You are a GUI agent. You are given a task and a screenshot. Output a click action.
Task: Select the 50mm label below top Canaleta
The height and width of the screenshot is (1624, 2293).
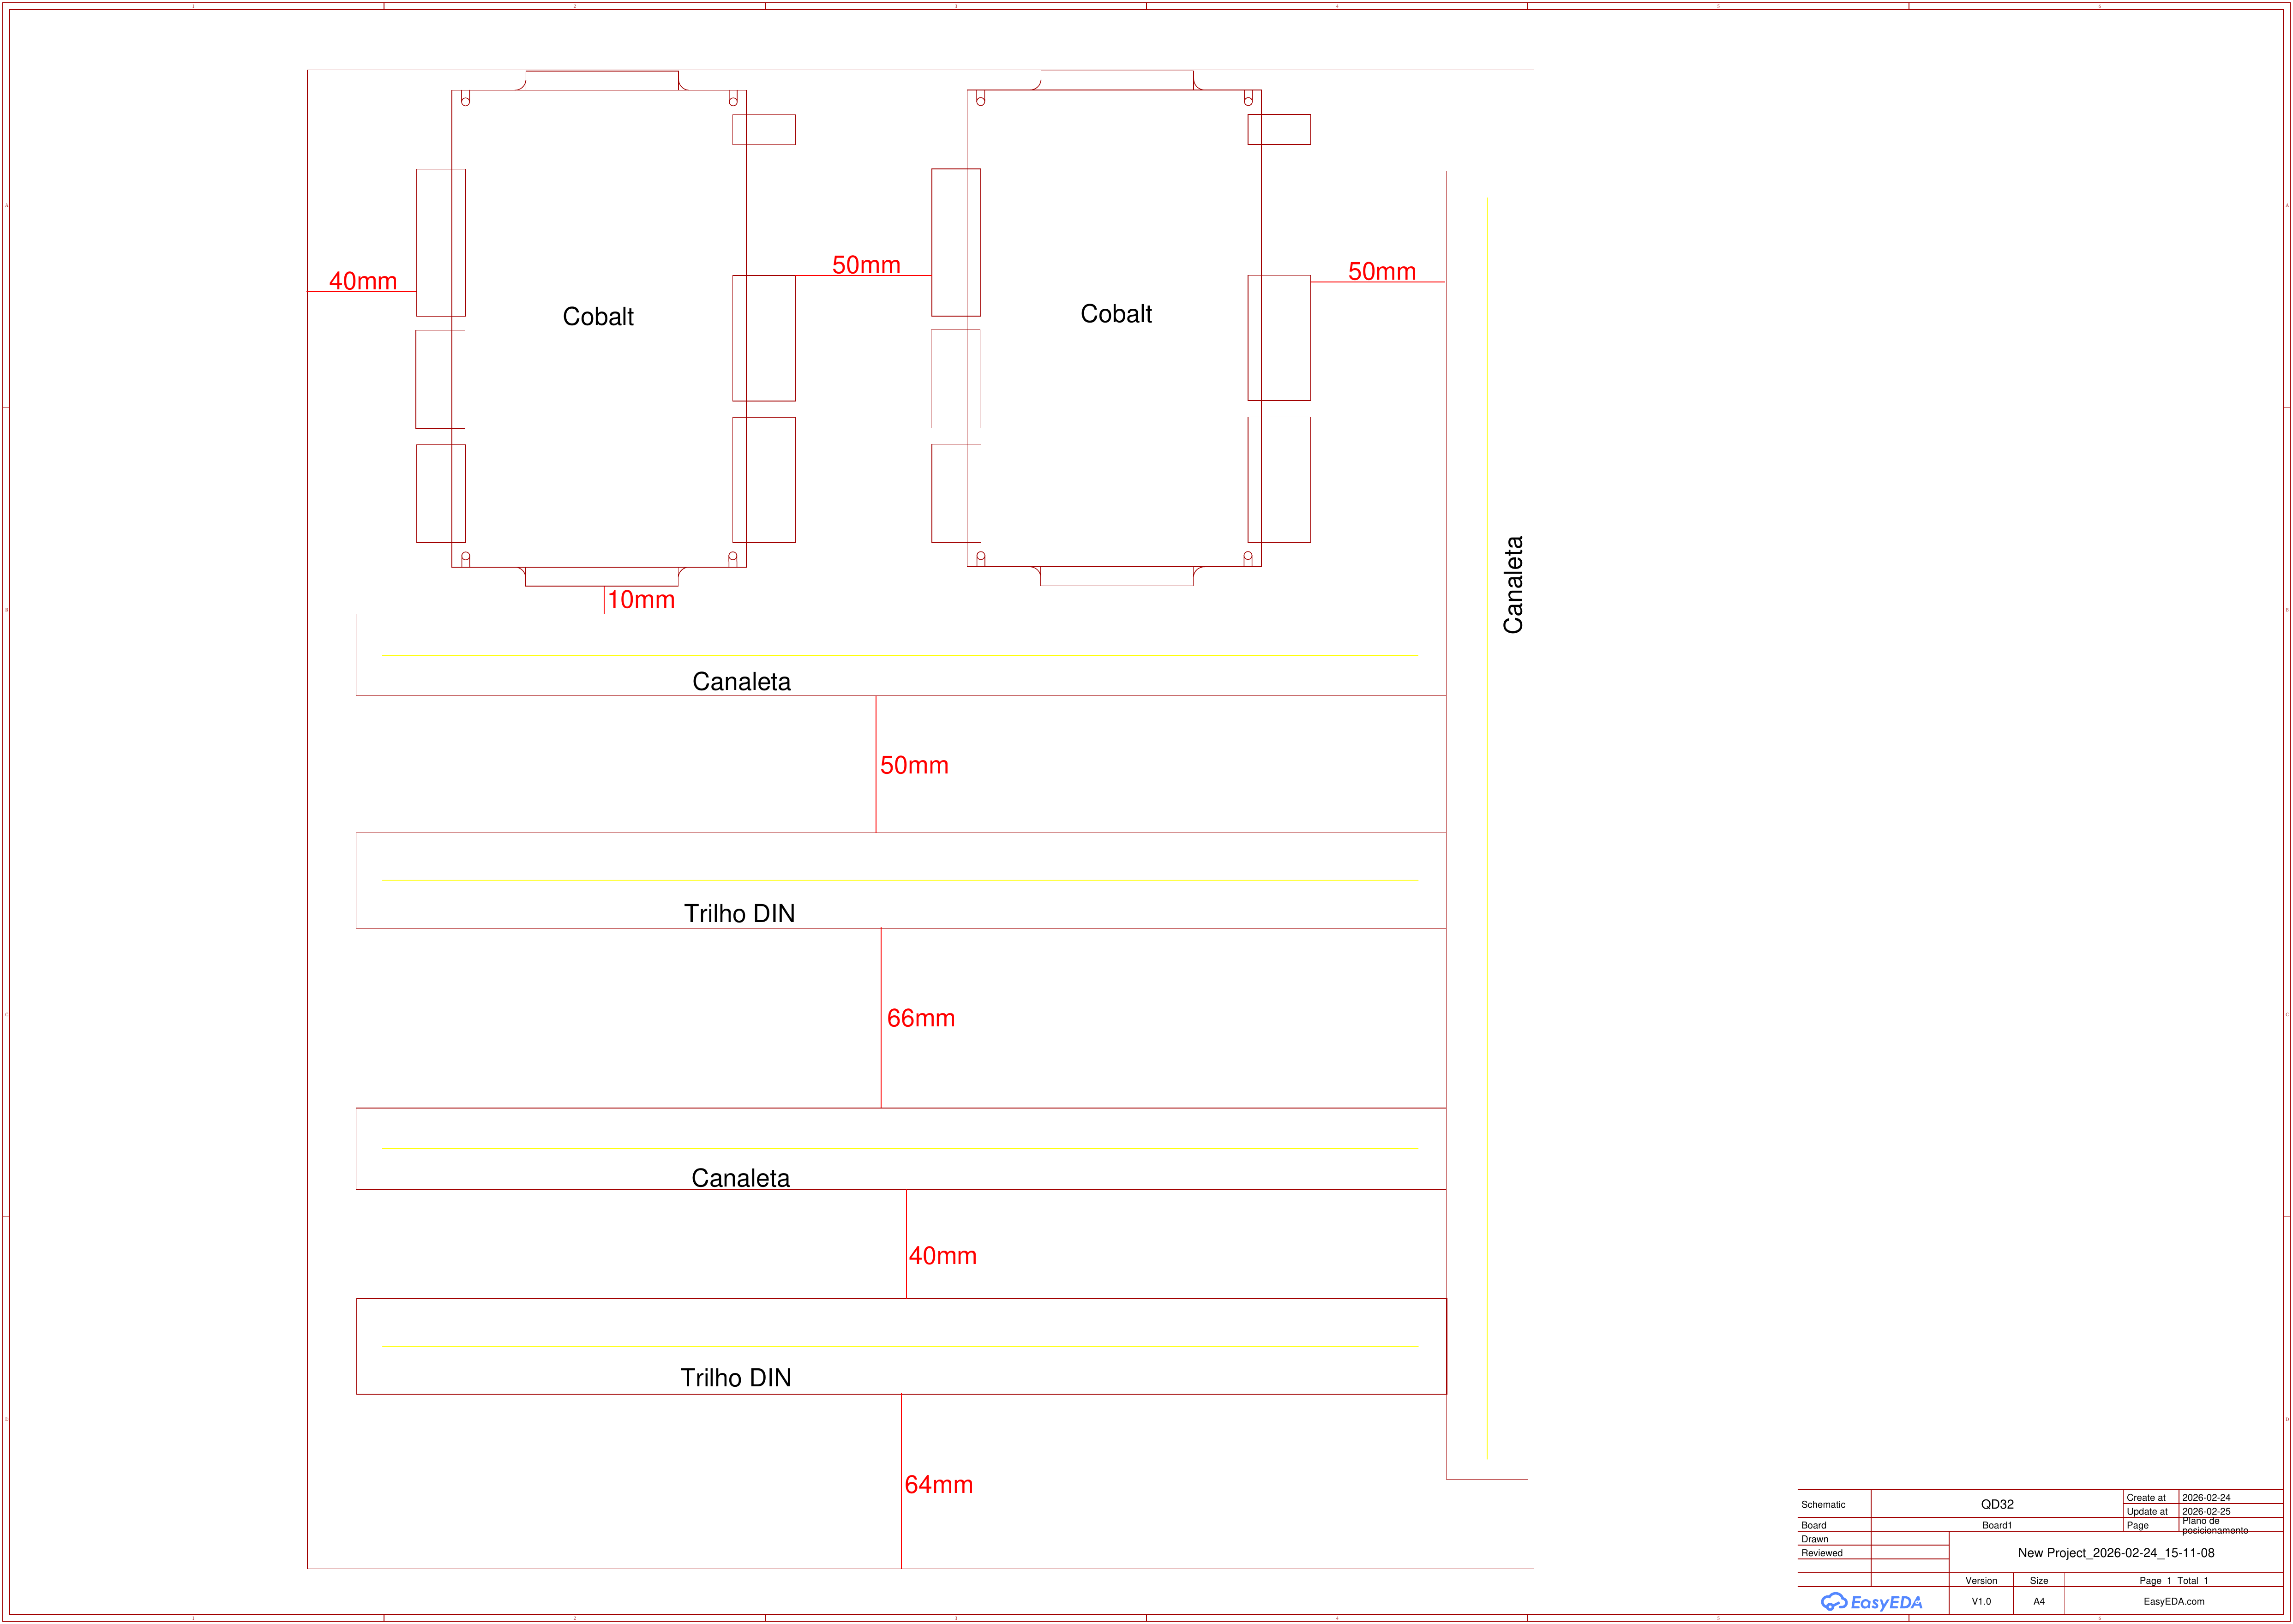click(914, 765)
